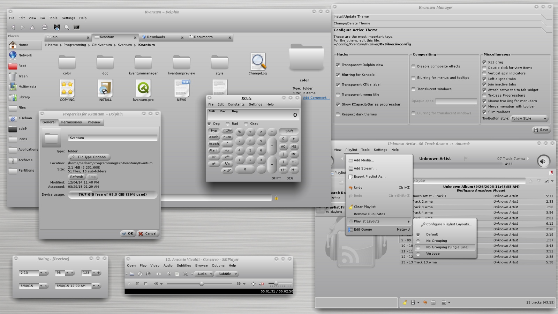Click SMPlayer seek slider handle

tap(202, 284)
